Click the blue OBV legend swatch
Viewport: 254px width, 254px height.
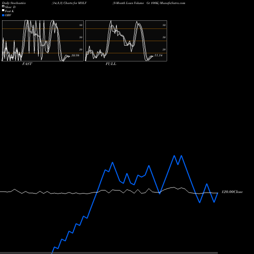pyautogui.click(x=3, y=15)
